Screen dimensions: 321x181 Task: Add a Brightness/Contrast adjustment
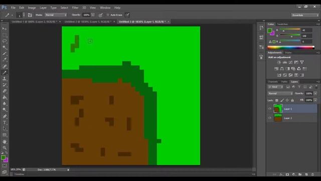279,62
